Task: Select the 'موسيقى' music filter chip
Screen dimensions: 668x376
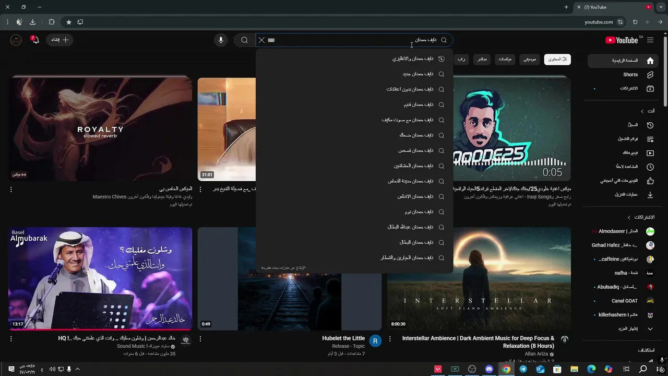Action: point(530,60)
